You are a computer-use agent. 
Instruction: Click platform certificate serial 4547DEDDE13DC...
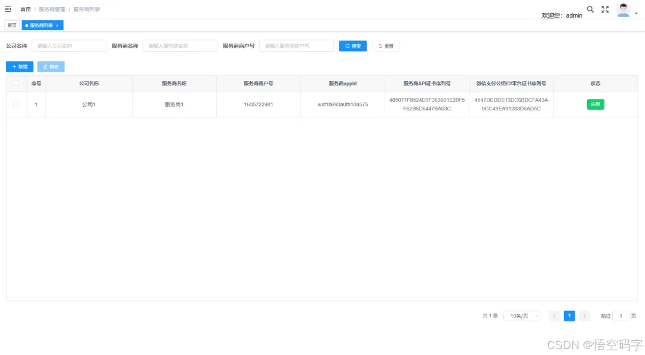coord(511,104)
